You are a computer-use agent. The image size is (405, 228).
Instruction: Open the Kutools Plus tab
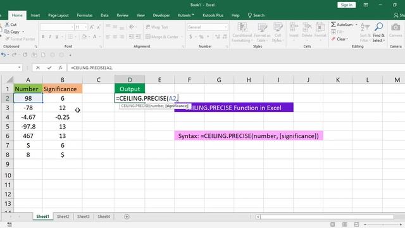[213, 15]
